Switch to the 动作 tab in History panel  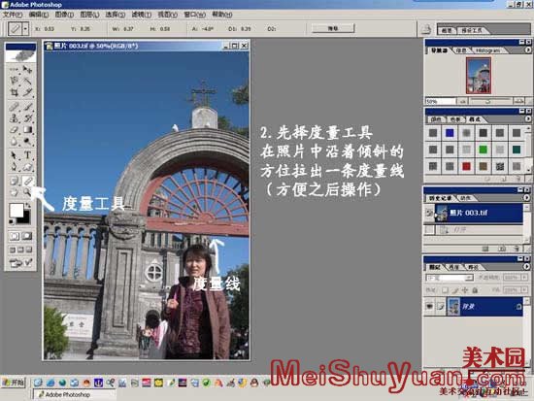(465, 198)
